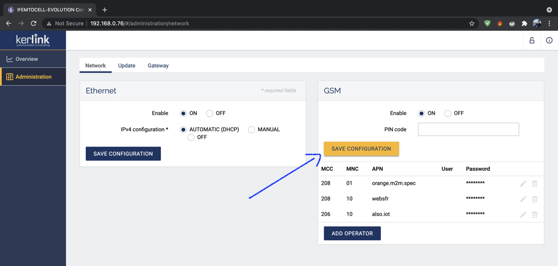Reload the page
Viewport: 558px width, 266px height.
tap(33, 23)
